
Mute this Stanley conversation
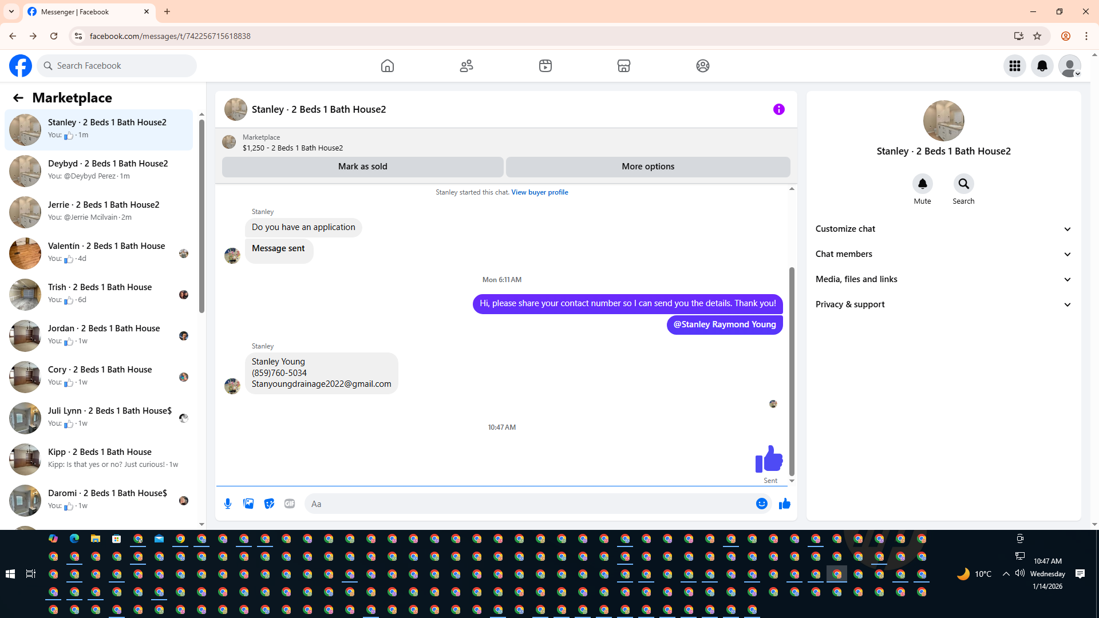(922, 184)
